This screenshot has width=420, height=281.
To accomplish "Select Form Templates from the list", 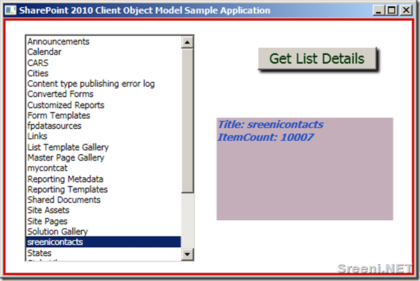I will click(x=104, y=115).
